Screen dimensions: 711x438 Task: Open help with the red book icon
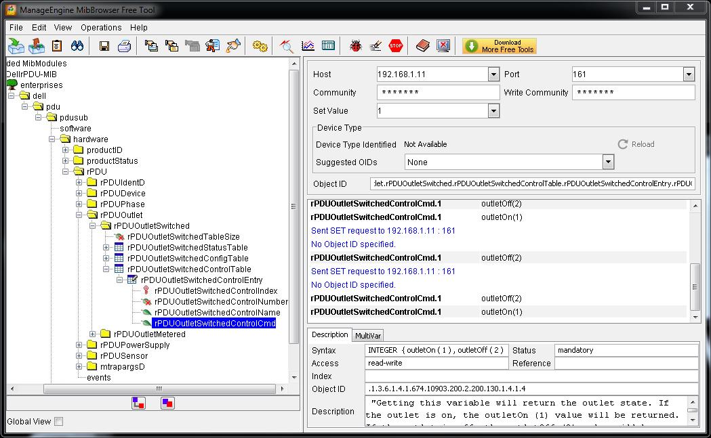423,46
